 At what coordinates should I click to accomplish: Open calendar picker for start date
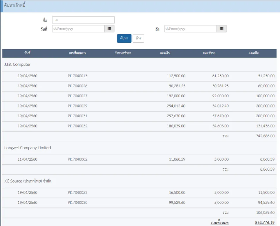tap(109, 29)
